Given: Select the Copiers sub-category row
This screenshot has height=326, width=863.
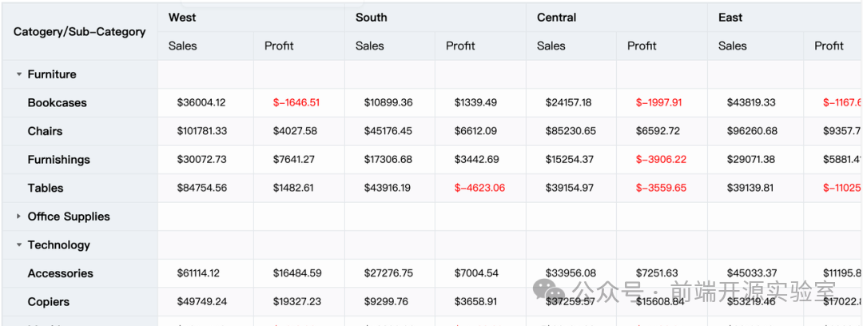Looking at the screenshot, I should 48,302.
